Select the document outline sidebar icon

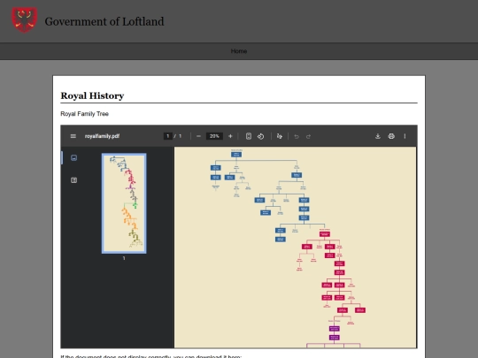[x=73, y=180]
